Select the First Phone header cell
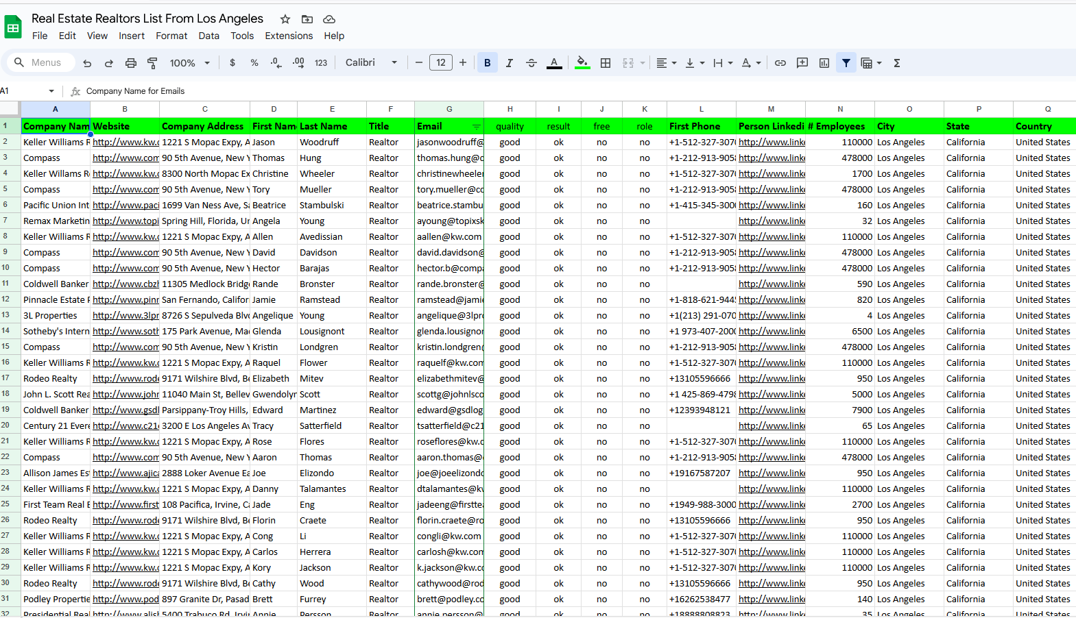This screenshot has width=1076, height=618. (702, 126)
